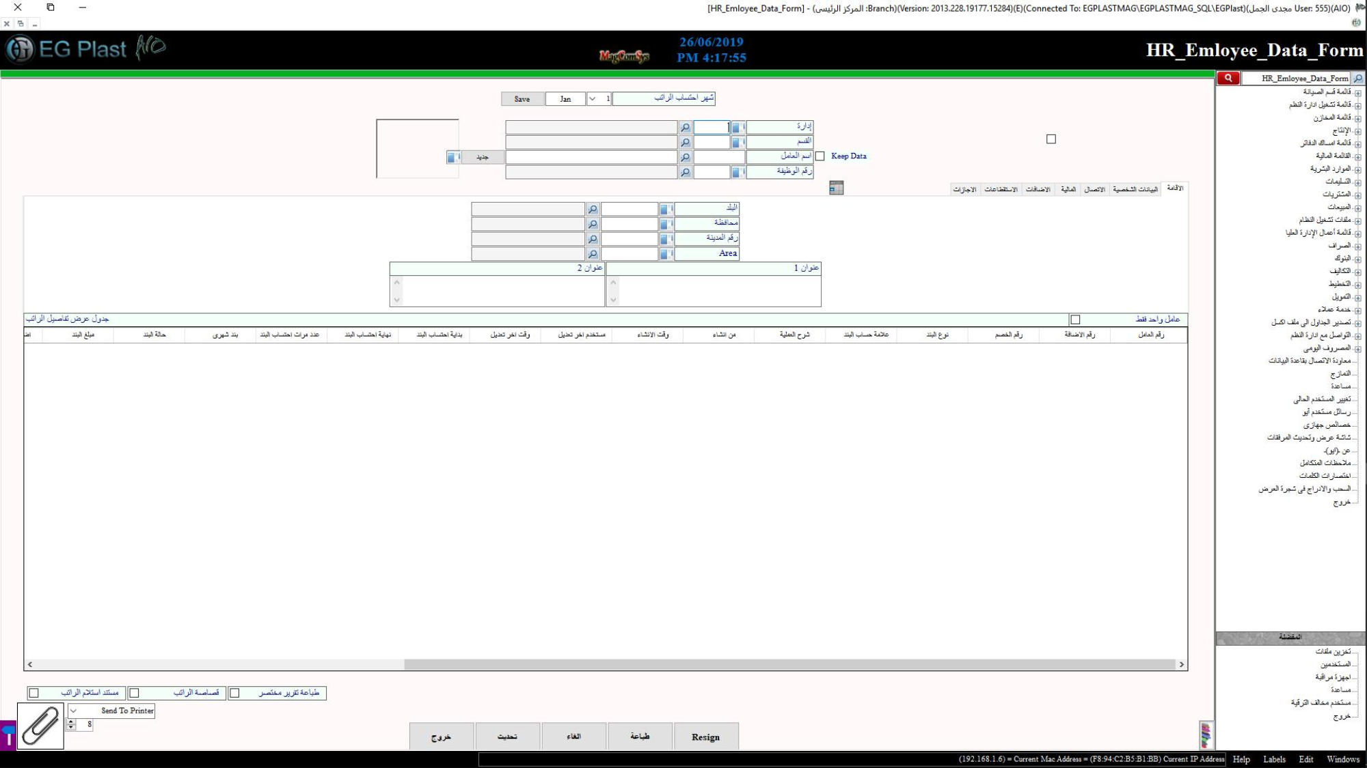Screen dimensions: 1367x768
Task: Click blue list icon beside رقم المدينة label
Action: (666, 239)
